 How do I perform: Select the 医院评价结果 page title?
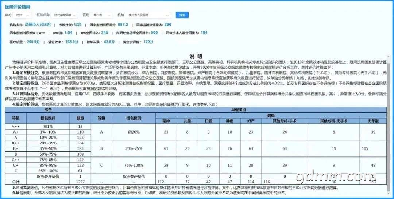click(18, 7)
